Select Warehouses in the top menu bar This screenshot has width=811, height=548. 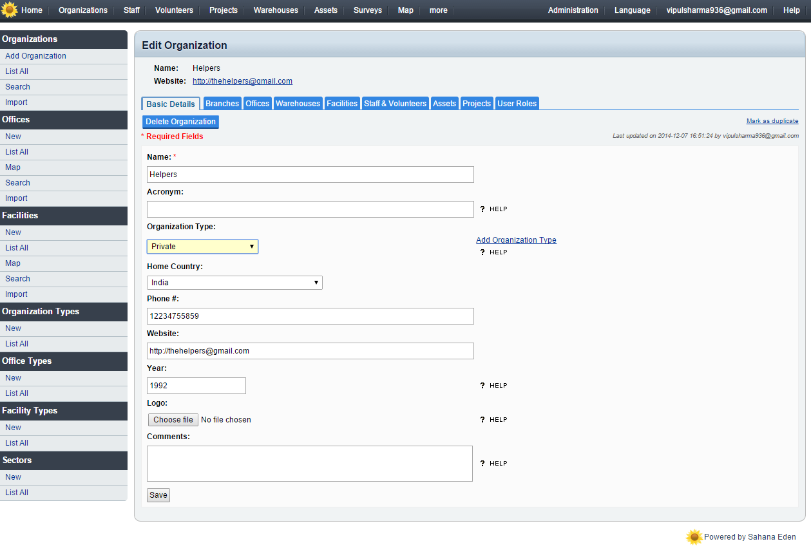276,10
